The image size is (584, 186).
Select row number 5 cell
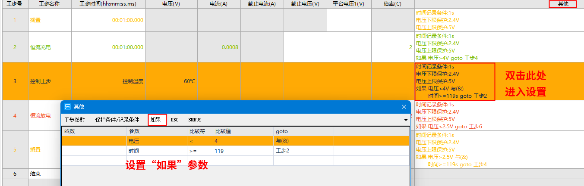pyautogui.click(x=14, y=149)
